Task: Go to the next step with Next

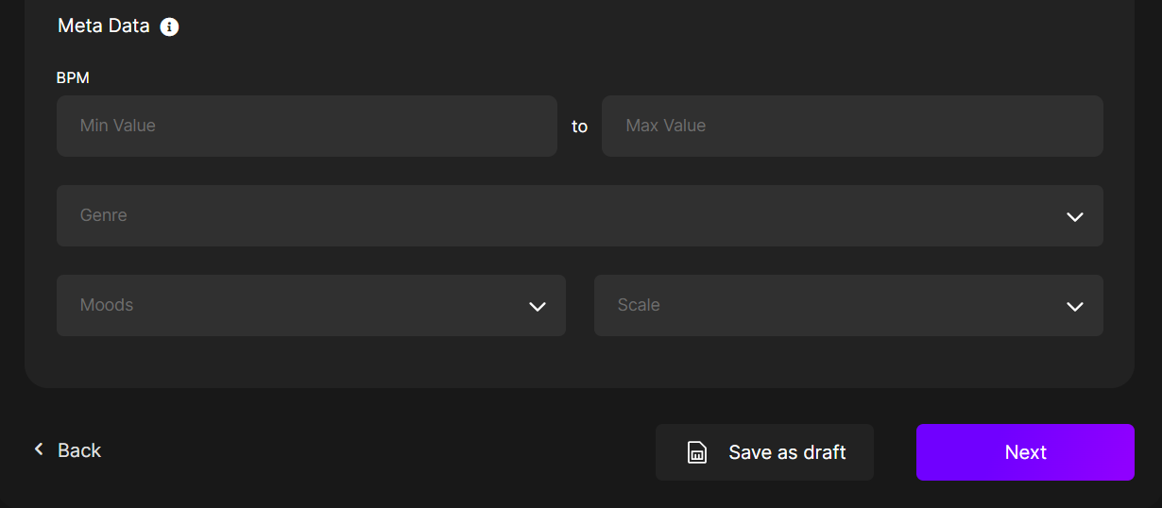Action: tap(1025, 452)
